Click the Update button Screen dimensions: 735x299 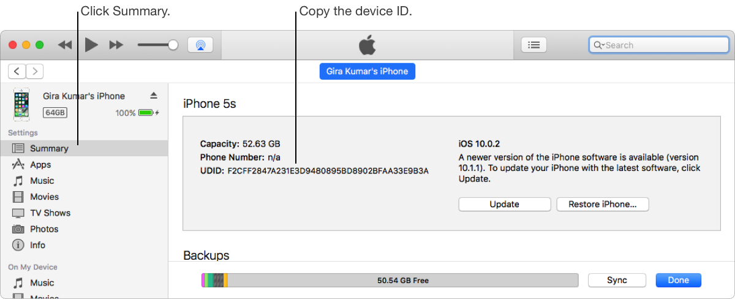(504, 204)
